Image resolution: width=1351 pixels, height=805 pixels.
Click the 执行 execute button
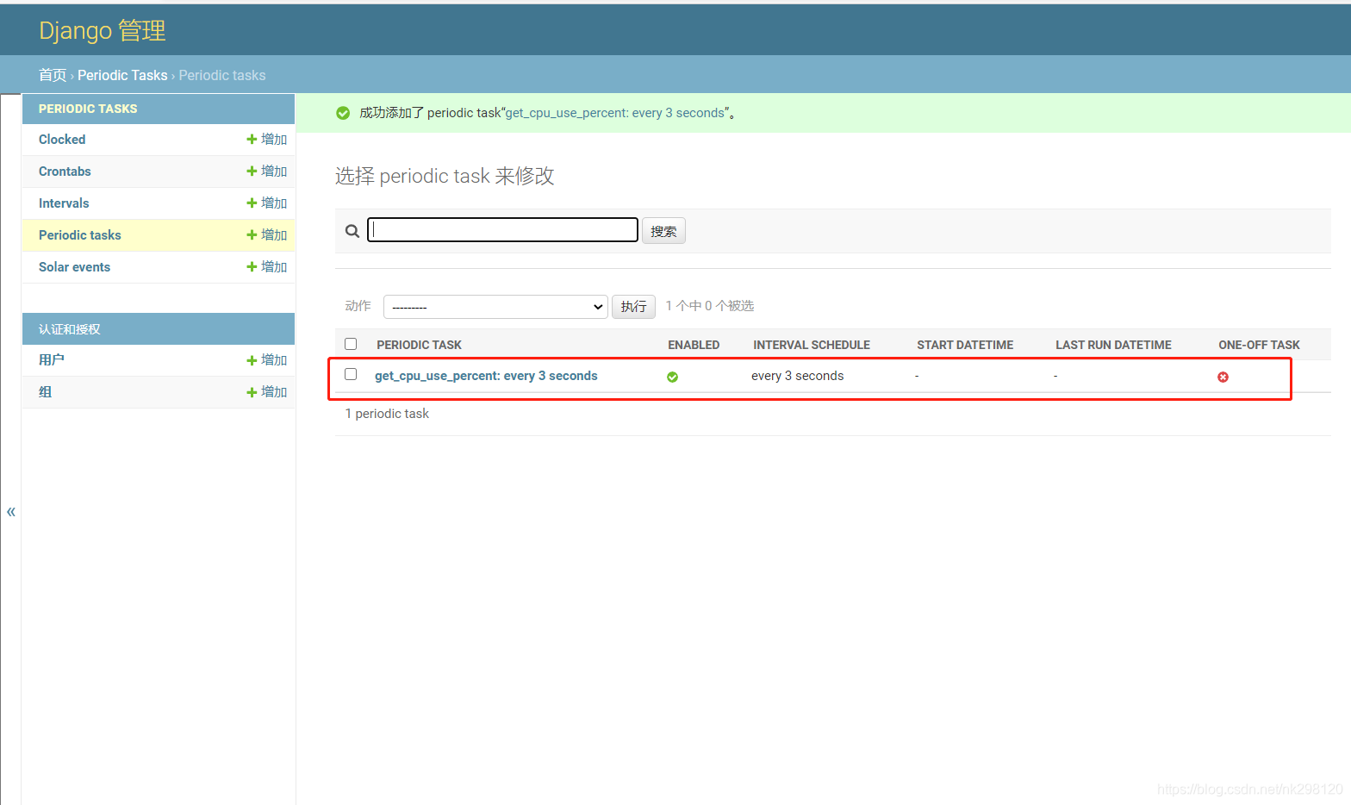633,307
